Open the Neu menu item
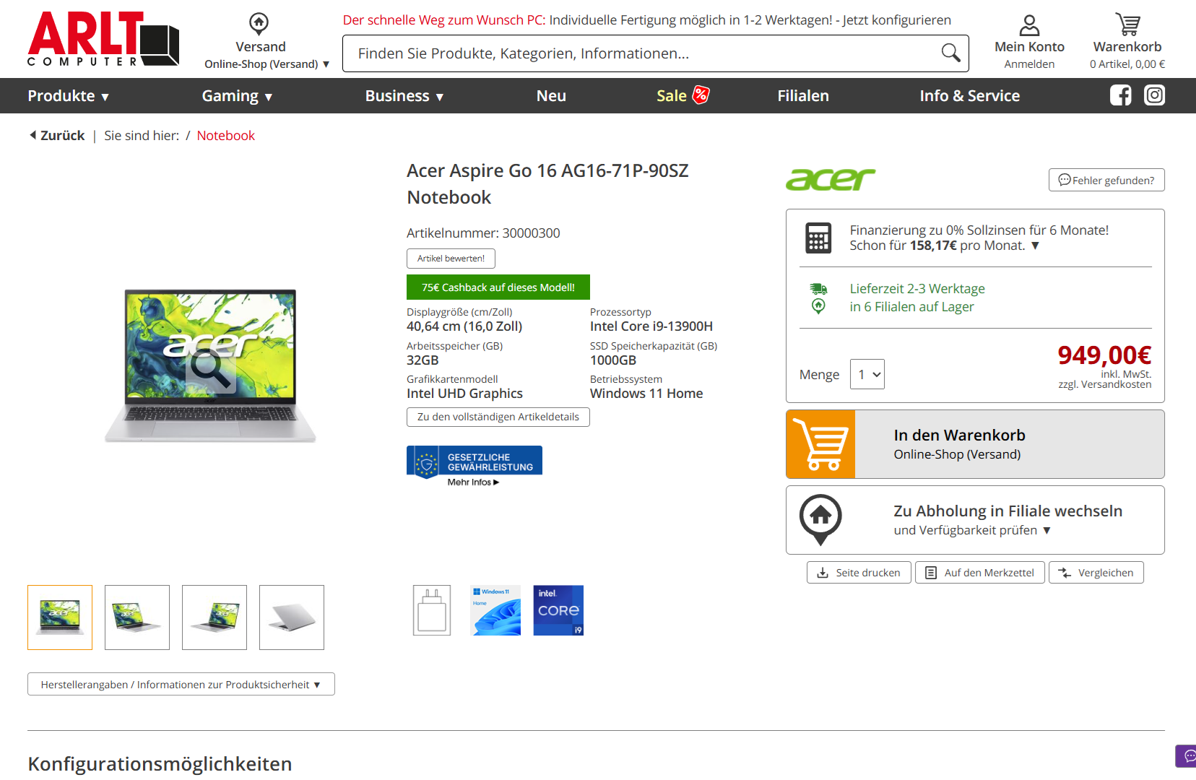The height and width of the screenshot is (780, 1196). tap(551, 95)
